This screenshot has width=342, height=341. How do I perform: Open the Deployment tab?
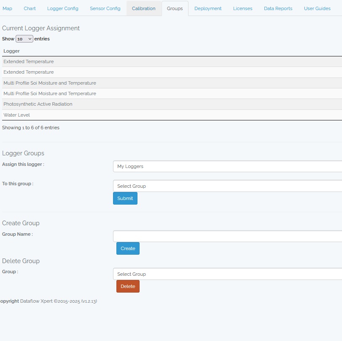208,8
